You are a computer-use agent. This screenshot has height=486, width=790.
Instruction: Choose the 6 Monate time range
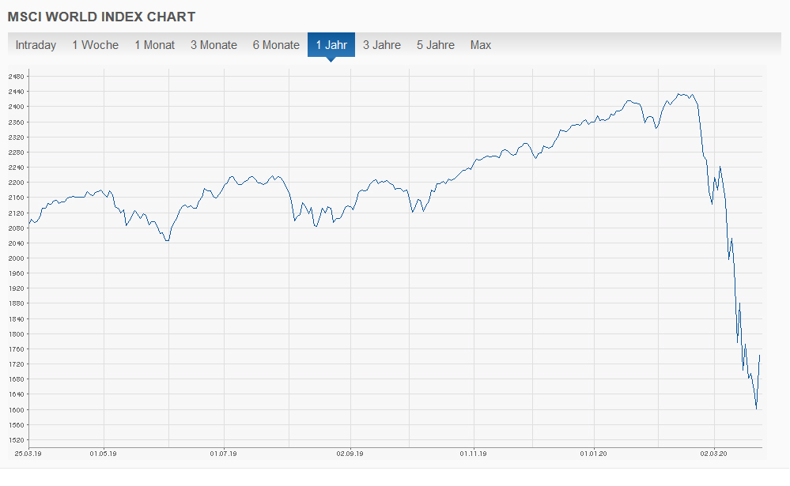[x=276, y=45]
